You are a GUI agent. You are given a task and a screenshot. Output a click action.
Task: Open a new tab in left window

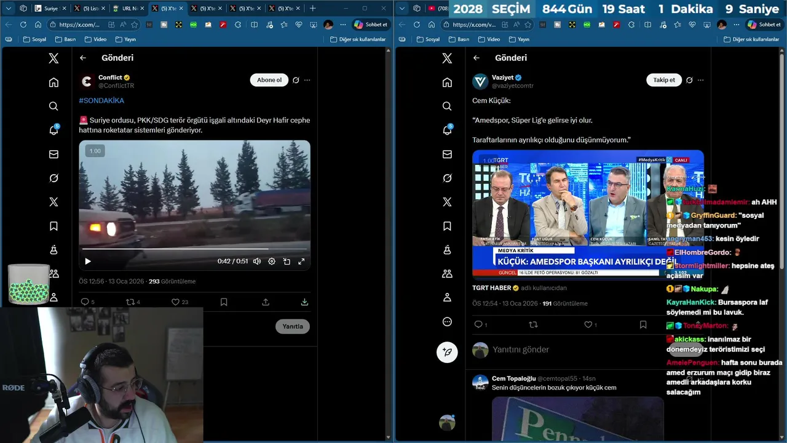[x=312, y=8]
